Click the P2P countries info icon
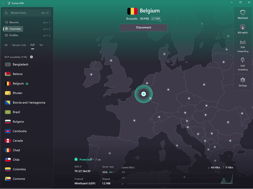The height and width of the screenshot is (189, 253). click(31, 57)
